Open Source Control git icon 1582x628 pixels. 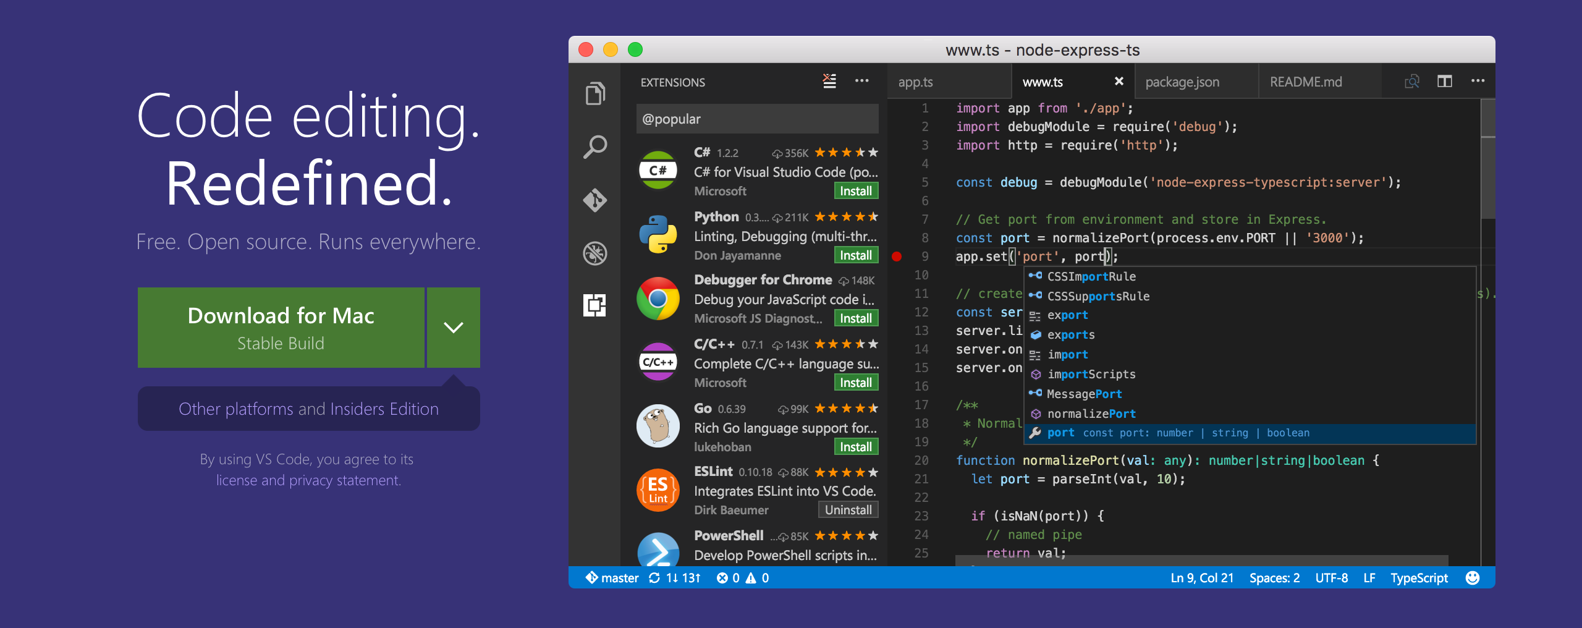pyautogui.click(x=595, y=200)
